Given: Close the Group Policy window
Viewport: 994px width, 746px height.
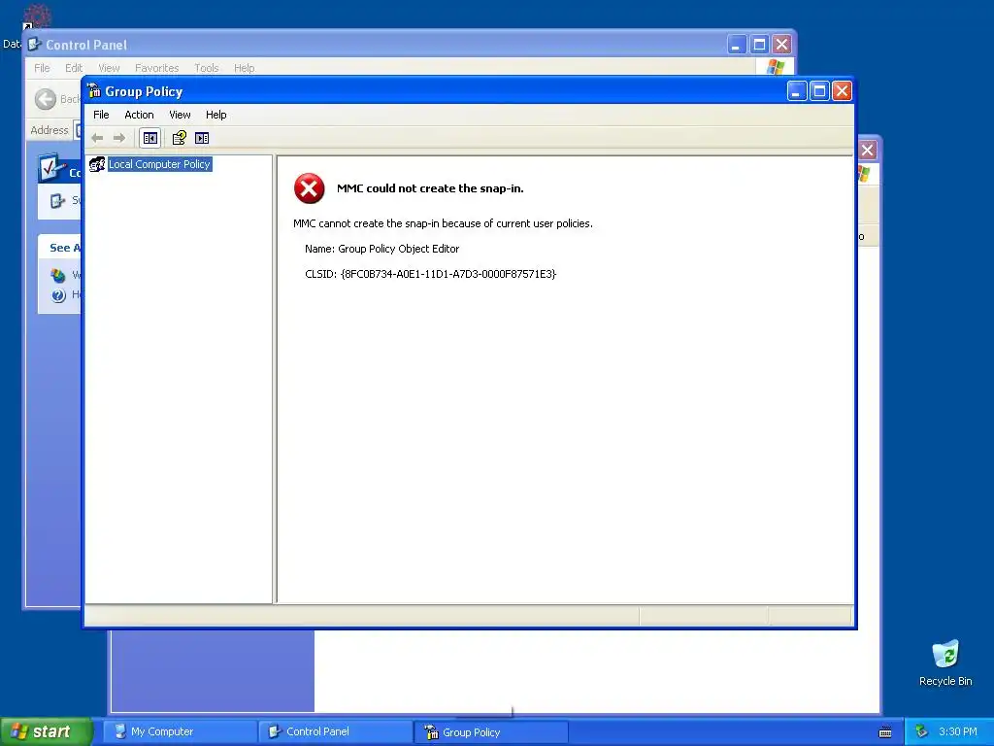Looking at the screenshot, I should point(842,91).
